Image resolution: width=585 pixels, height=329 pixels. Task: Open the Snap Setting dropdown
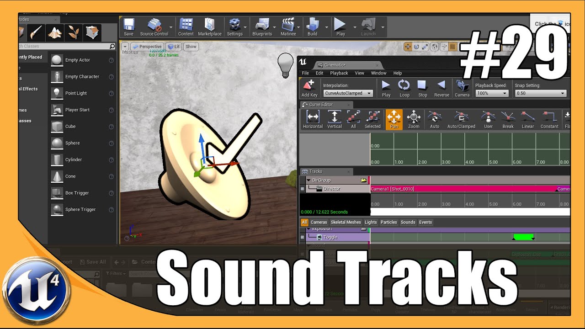[x=541, y=93]
